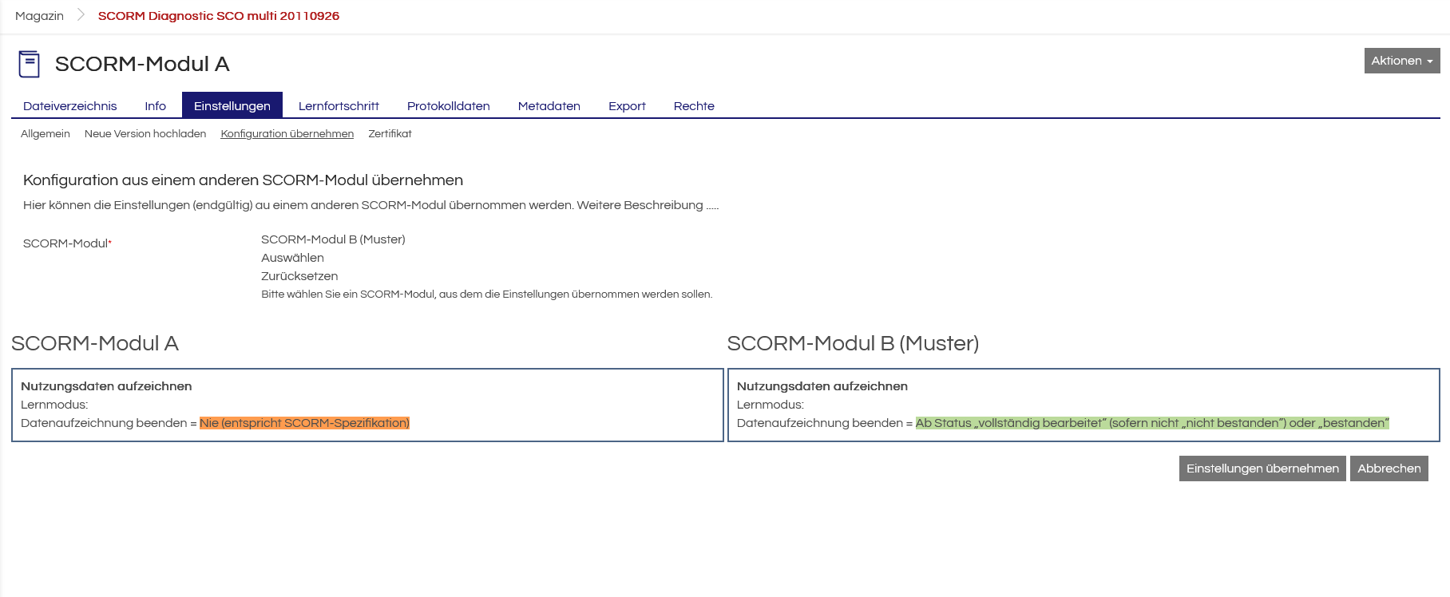Click Zurücksetzen to reset module selection
The height and width of the screenshot is (597, 1450).
299,276
